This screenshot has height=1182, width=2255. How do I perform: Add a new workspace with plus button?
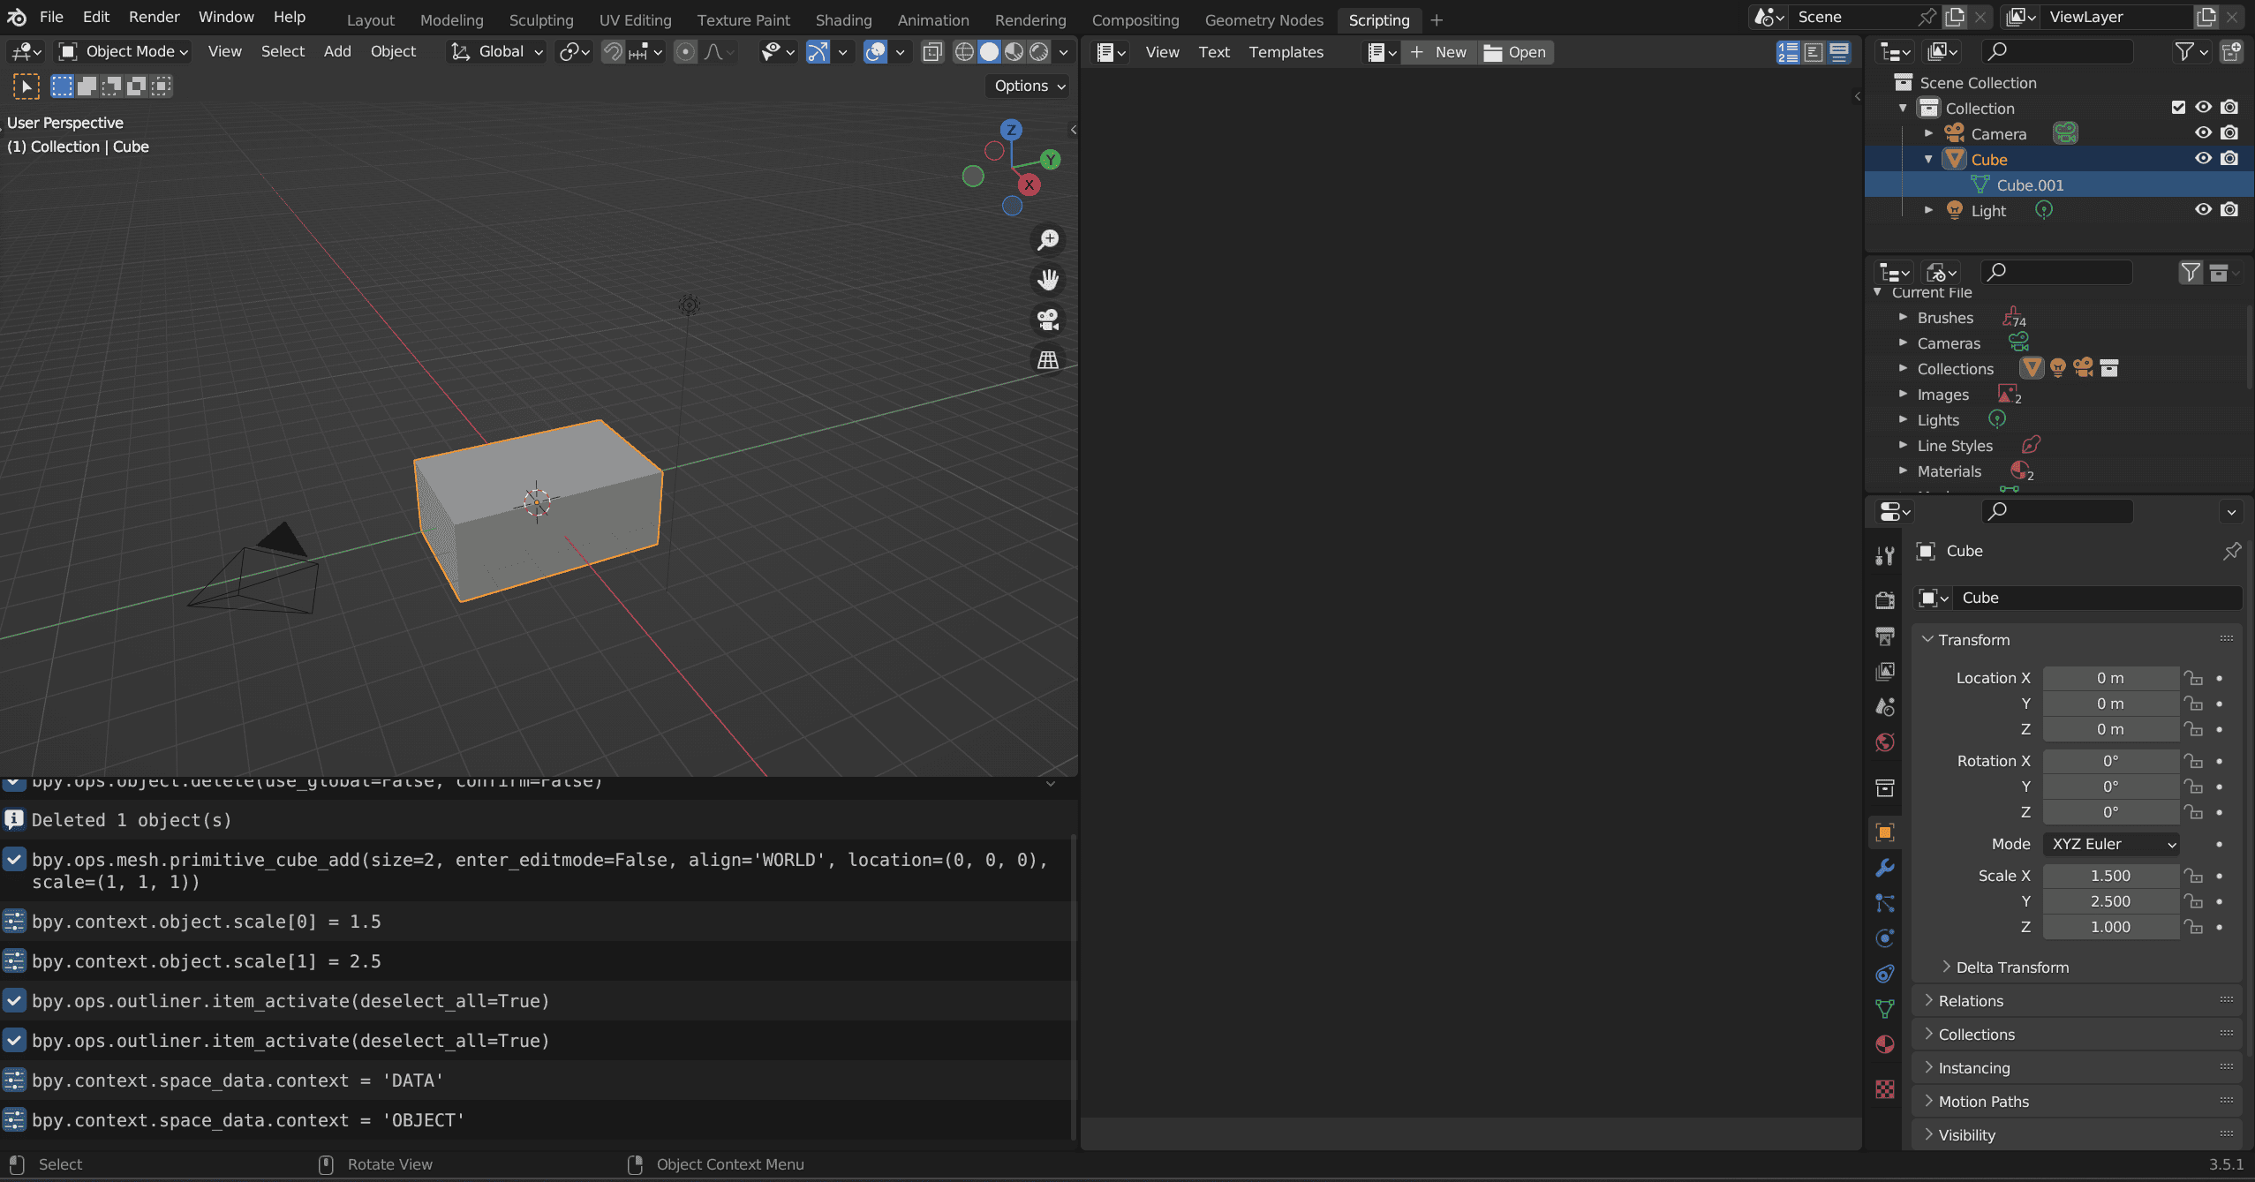pyautogui.click(x=1437, y=19)
